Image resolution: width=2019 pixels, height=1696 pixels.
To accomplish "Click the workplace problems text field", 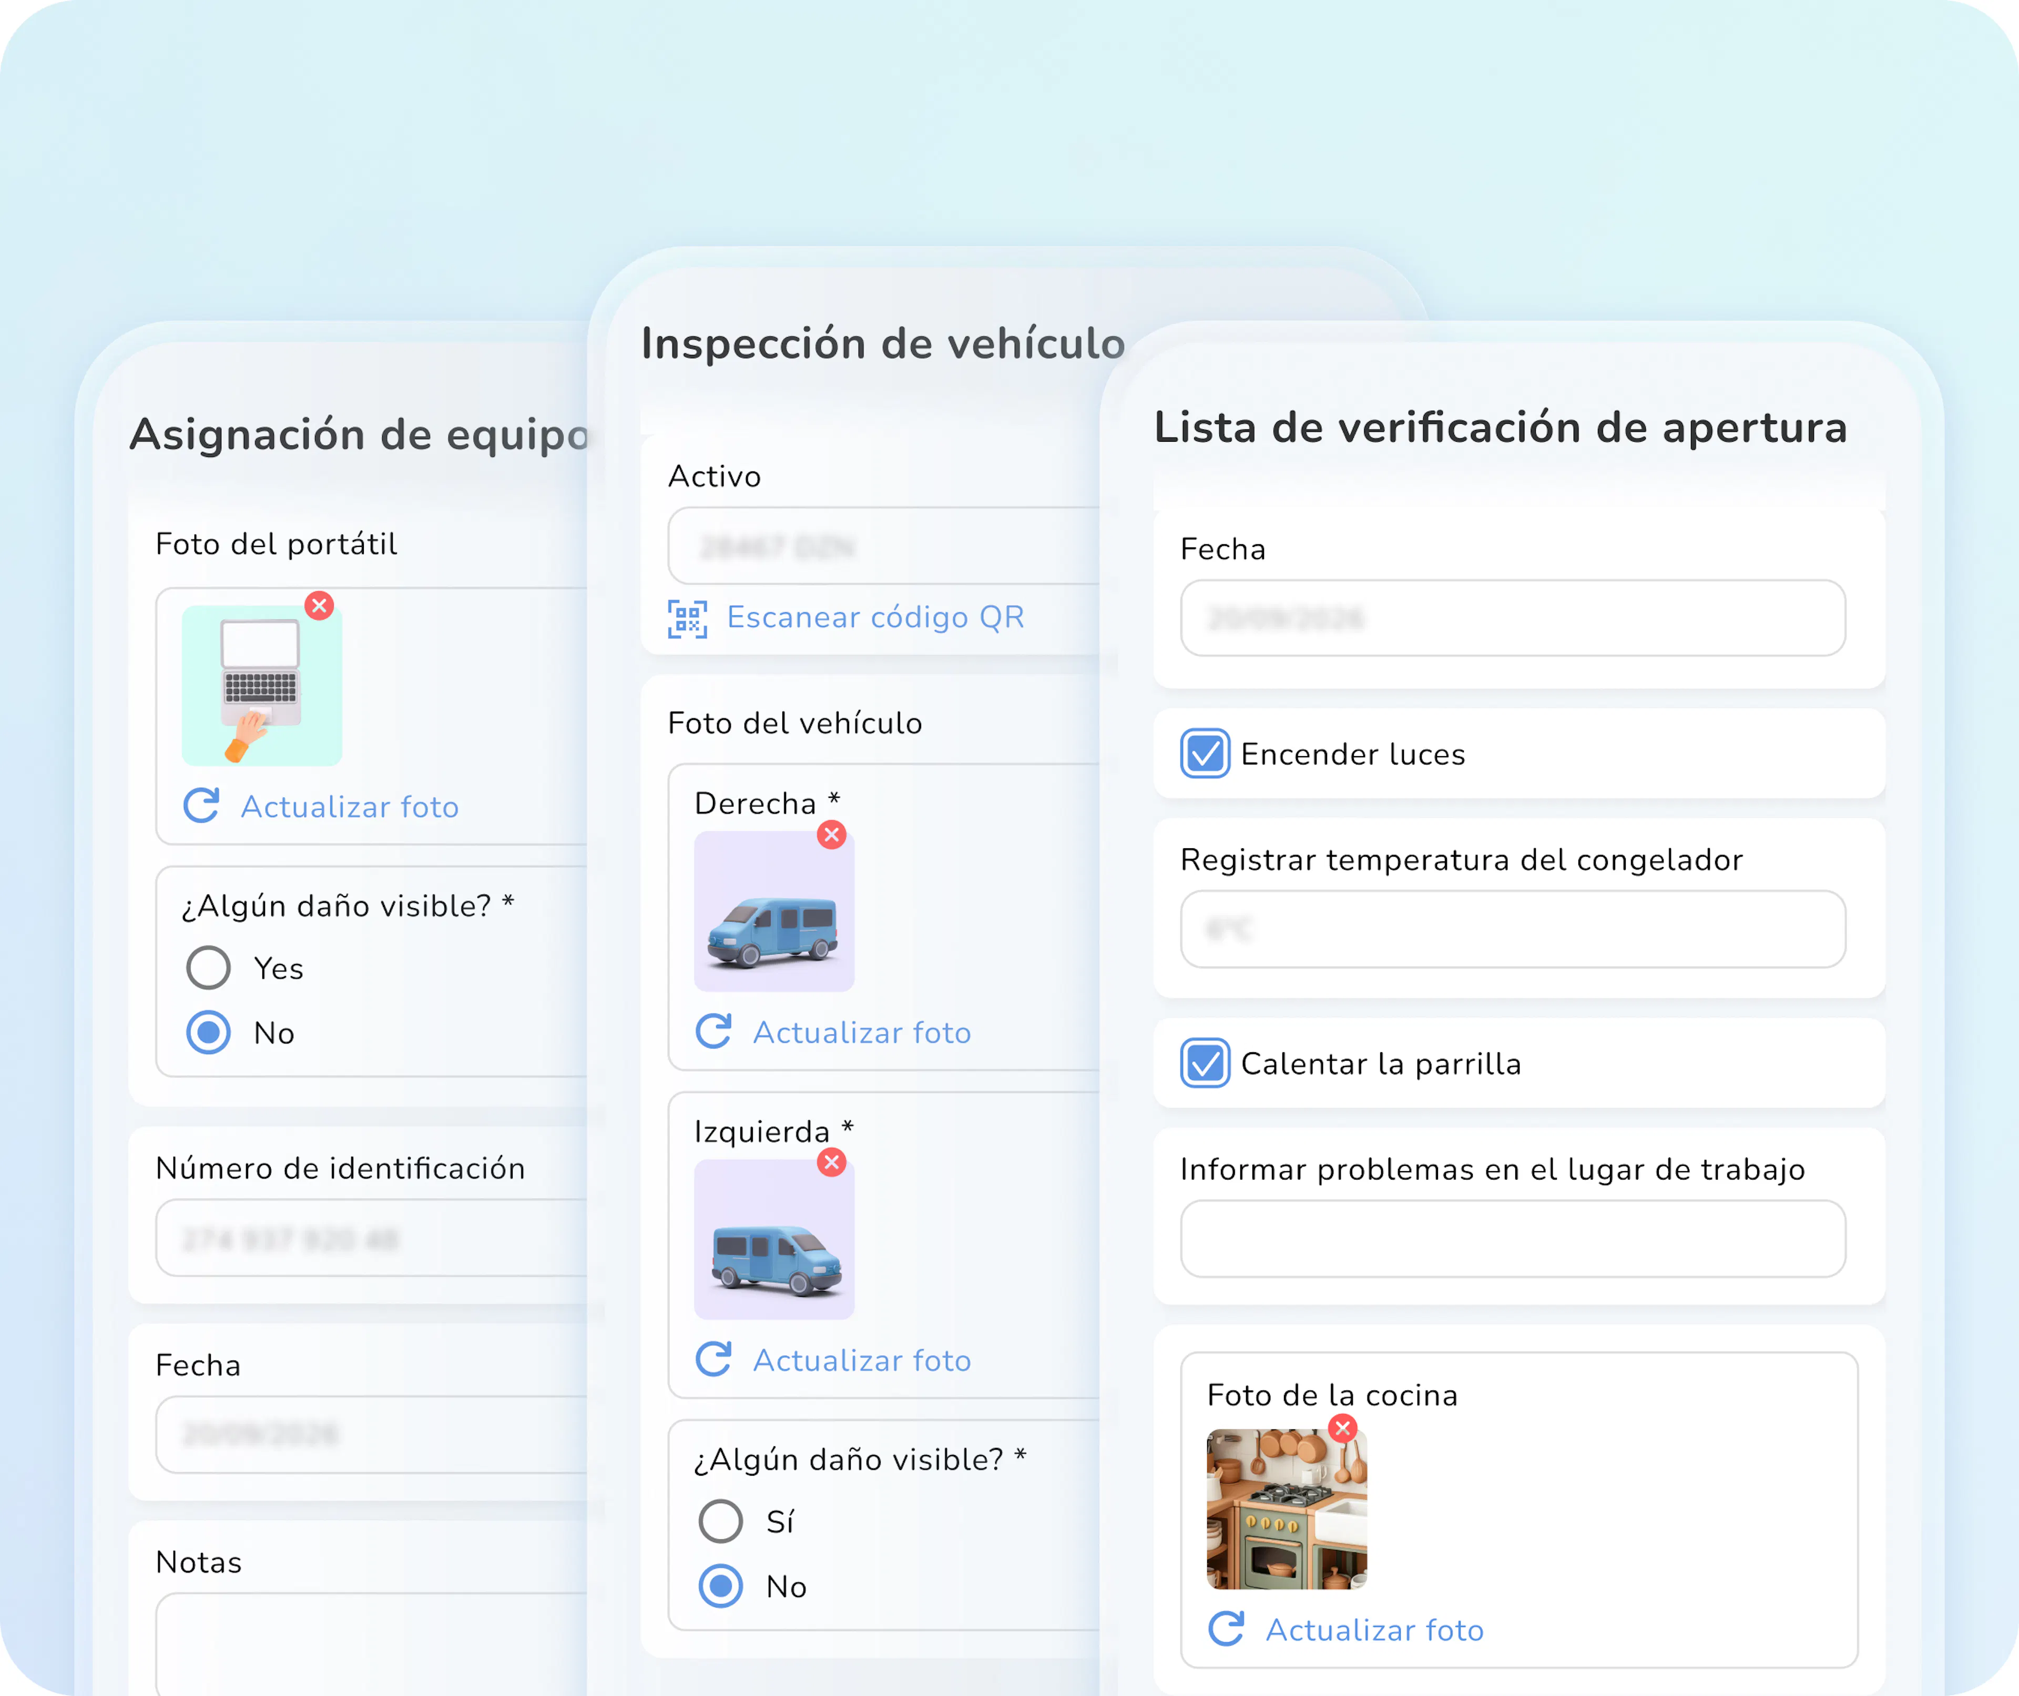I will [1513, 1238].
